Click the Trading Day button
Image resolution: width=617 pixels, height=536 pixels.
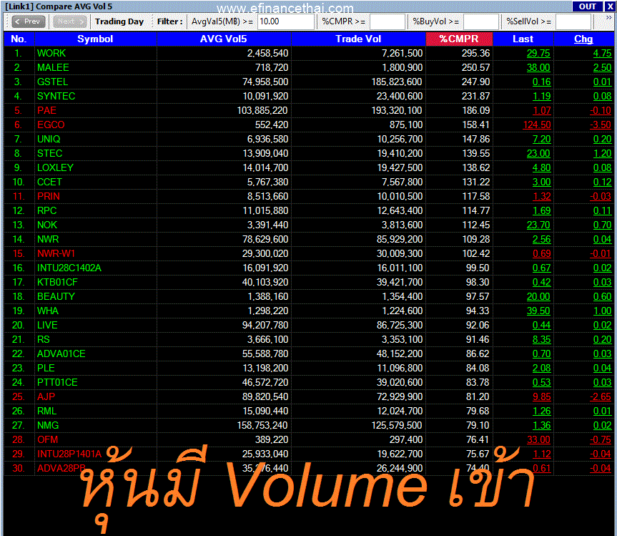[x=119, y=21]
